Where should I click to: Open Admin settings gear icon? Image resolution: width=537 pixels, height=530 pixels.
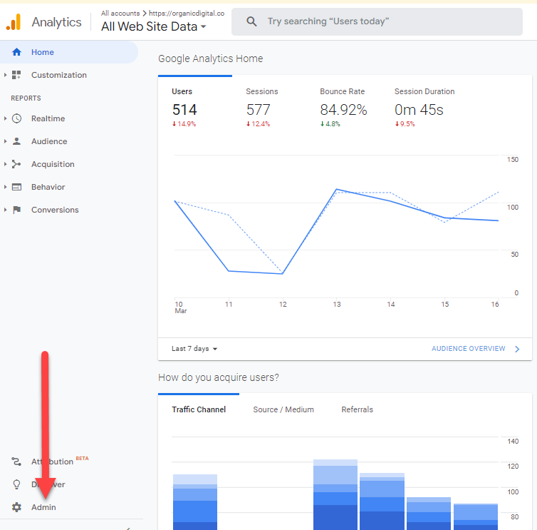coord(16,507)
